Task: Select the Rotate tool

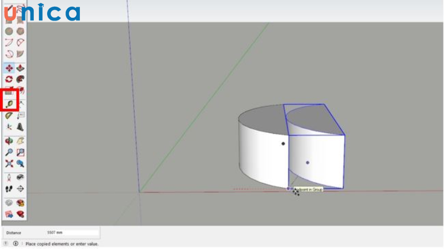Action: pos(9,80)
